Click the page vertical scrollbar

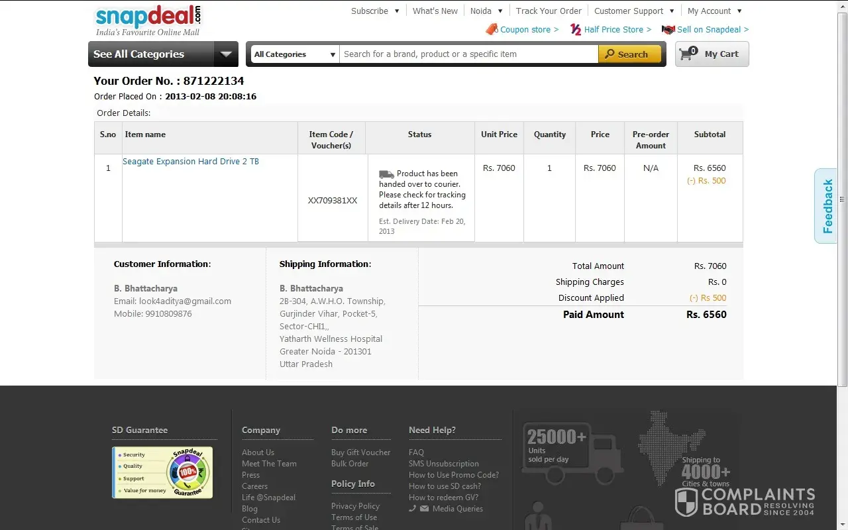[x=843, y=199]
